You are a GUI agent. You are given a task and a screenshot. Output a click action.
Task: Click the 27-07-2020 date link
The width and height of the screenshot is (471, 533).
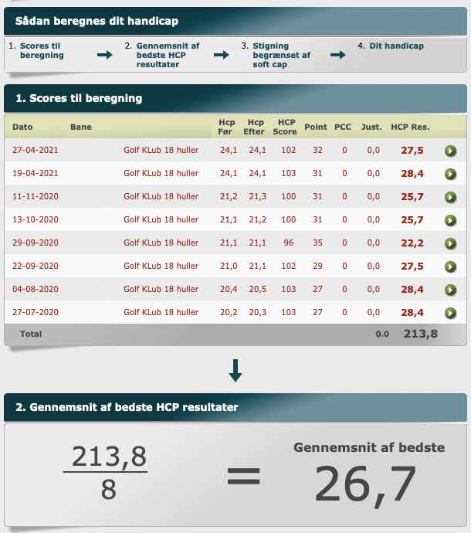(x=36, y=313)
